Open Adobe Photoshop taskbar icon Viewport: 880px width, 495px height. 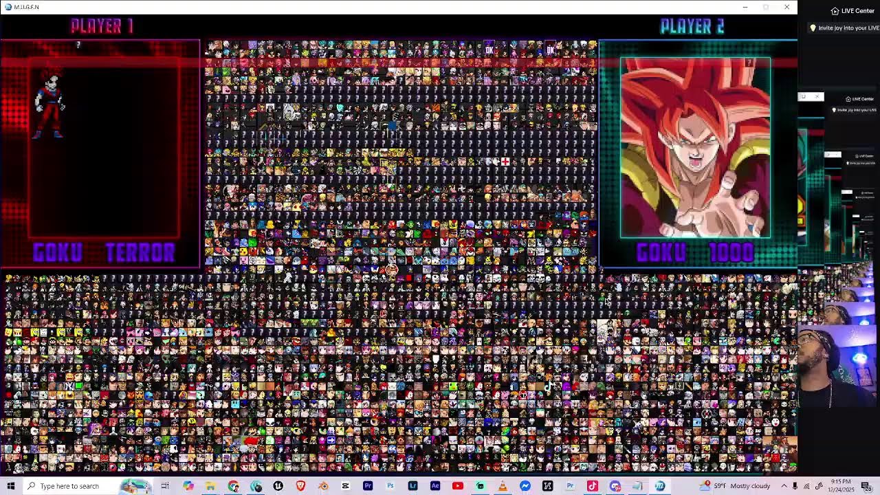pyautogui.click(x=390, y=486)
